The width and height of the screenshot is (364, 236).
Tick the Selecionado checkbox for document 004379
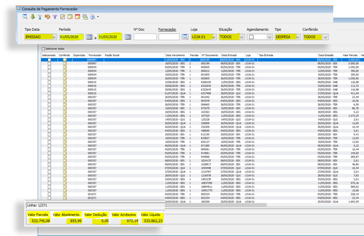[x=49, y=101]
